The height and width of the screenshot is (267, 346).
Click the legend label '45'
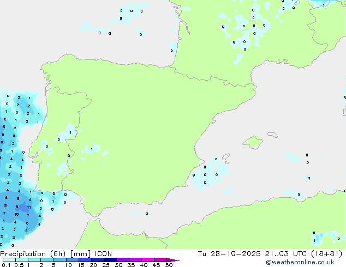[x=156, y=265]
